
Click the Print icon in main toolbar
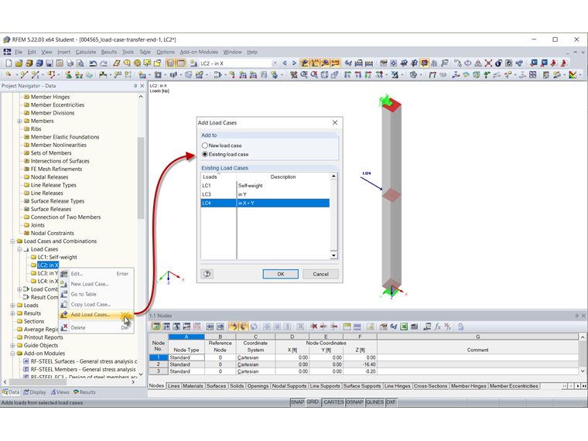70,63
